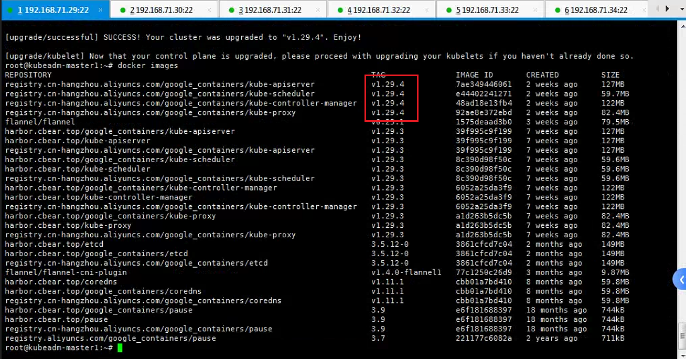Click the terminal prompt cursor line
686x359 pixels.
(x=62, y=348)
